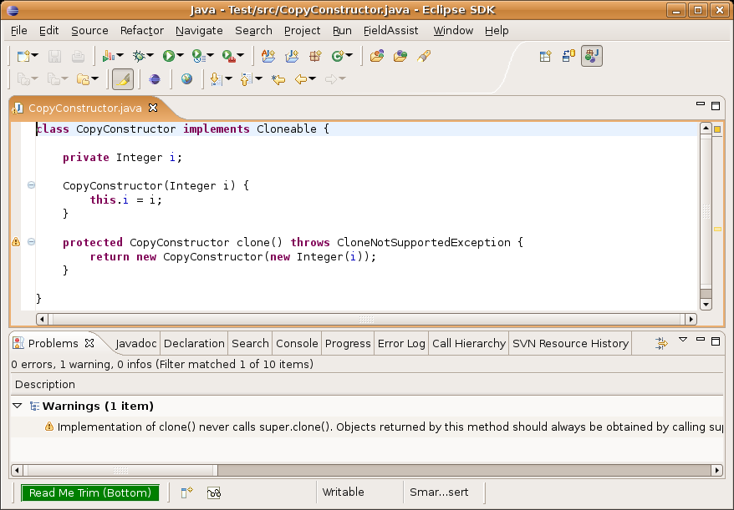Collapse the clone() method fold marker
The image size is (734, 510).
click(x=32, y=242)
